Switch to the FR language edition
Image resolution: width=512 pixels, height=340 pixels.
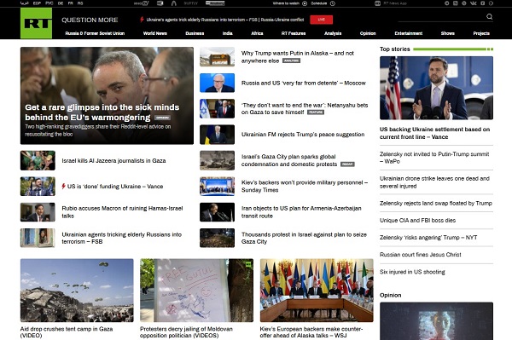click(x=71, y=3)
